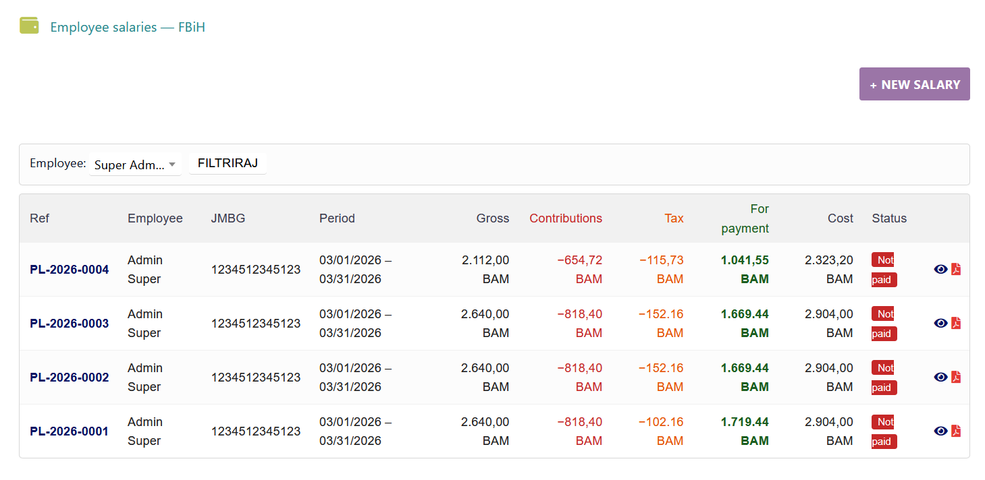This screenshot has width=985, height=480.
Task: Download PDF for salary PL-2026-0004
Action: click(x=956, y=269)
